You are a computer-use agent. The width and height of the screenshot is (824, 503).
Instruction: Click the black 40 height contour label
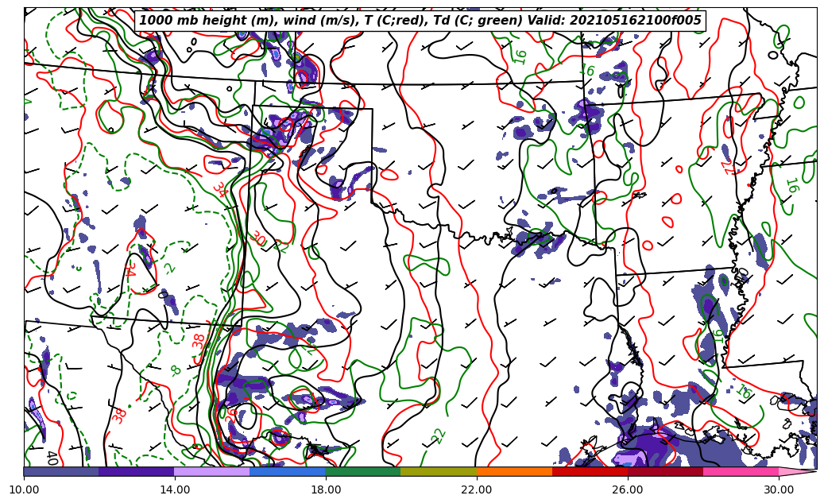coord(52,458)
